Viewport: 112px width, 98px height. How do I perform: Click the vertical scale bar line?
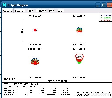(x=23, y=30)
